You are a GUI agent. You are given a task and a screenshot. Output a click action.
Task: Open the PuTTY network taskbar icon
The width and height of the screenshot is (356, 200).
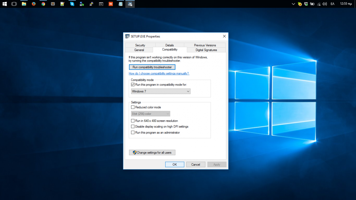click(91, 4)
